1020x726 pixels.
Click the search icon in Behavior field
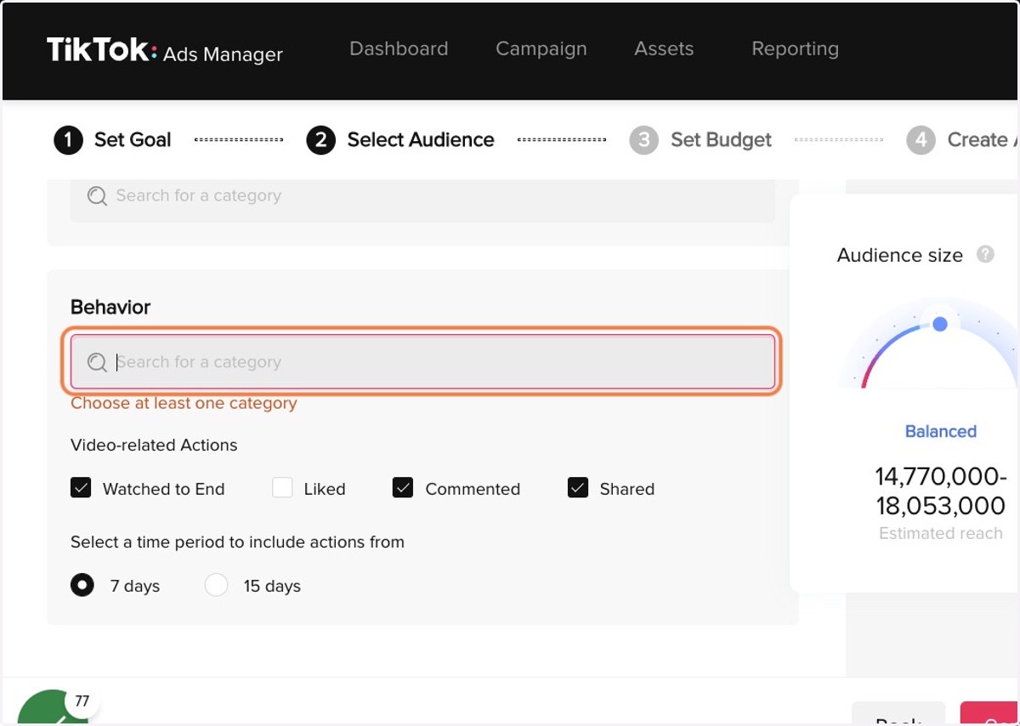pos(98,362)
